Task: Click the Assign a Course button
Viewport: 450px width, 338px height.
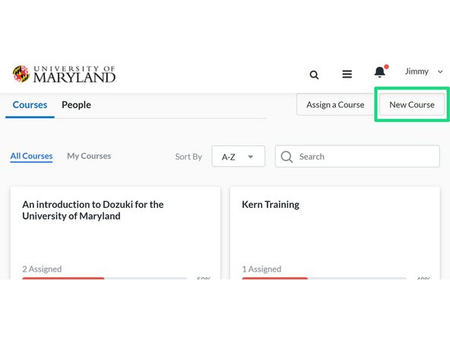Action: [x=335, y=104]
